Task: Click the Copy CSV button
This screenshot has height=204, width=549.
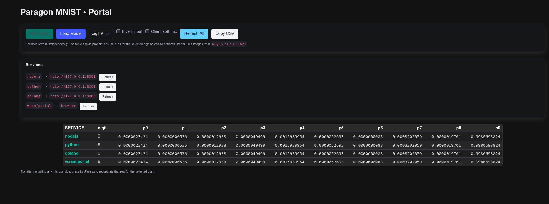Action: pos(225,34)
